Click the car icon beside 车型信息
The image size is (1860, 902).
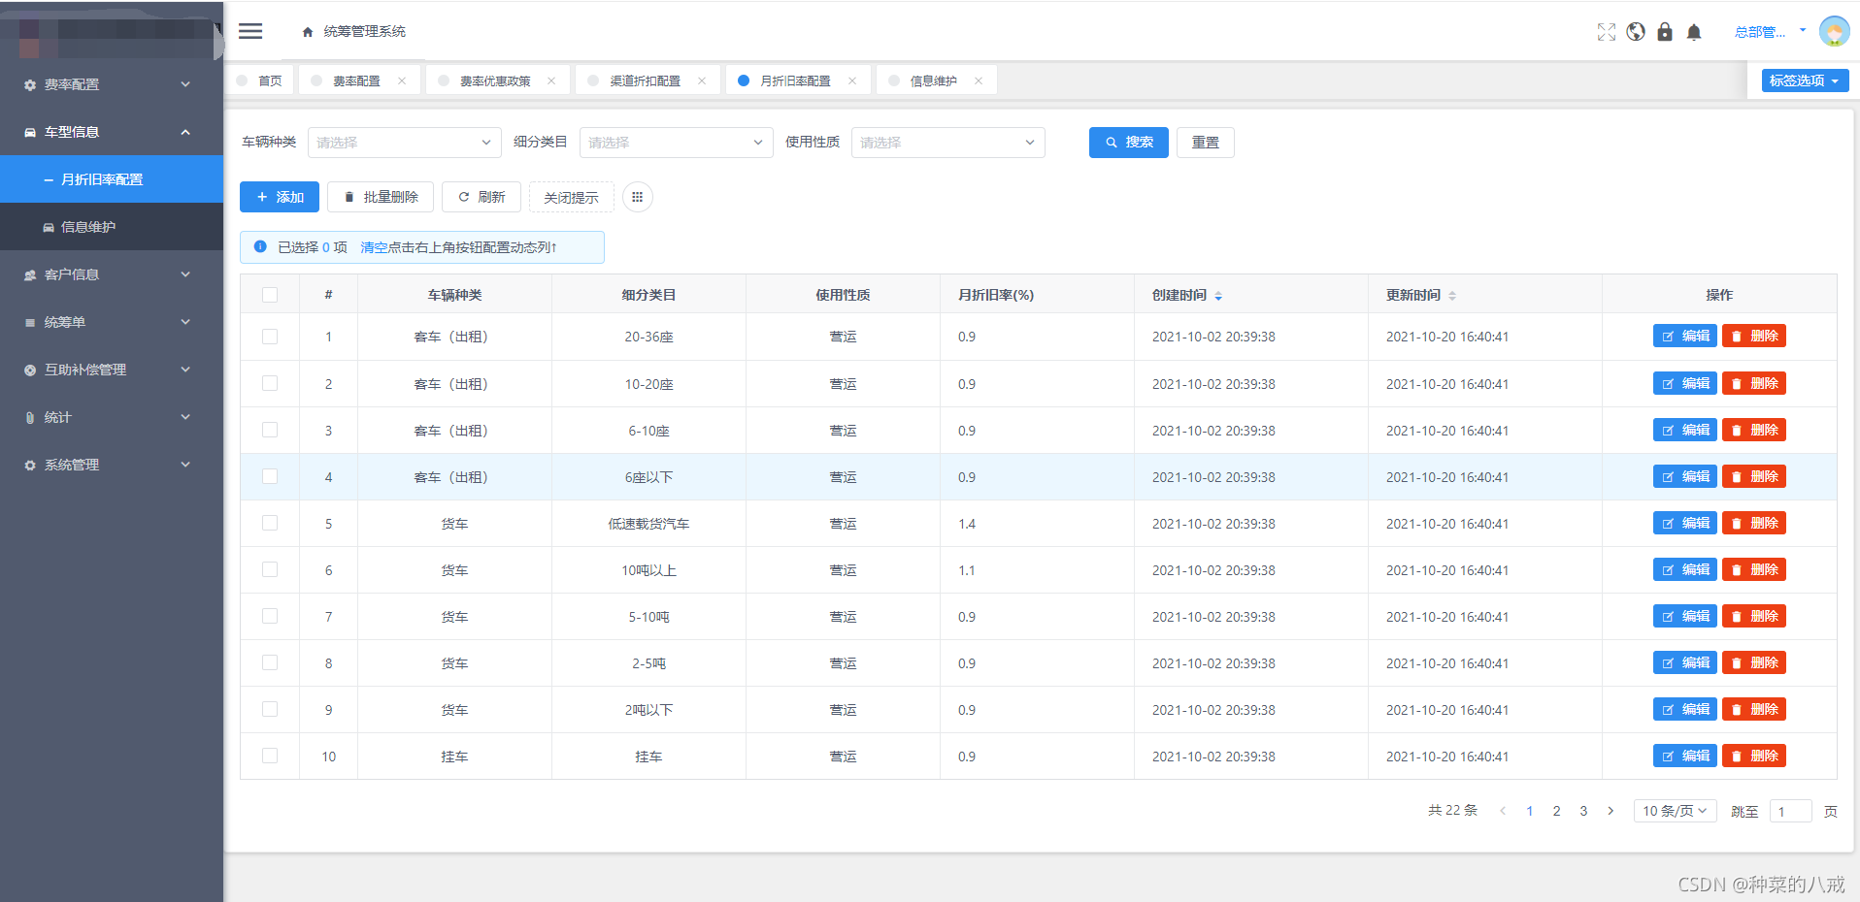[x=30, y=132]
